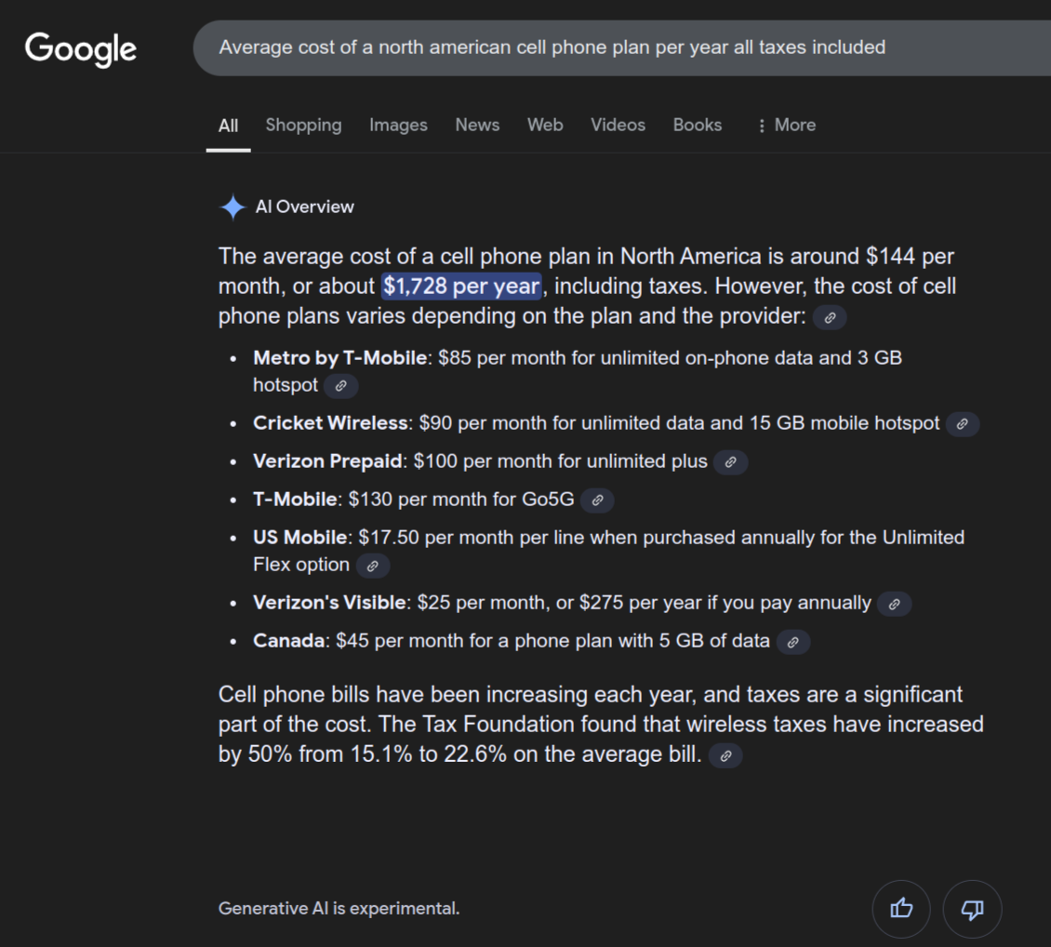Select the Books search tab

click(x=697, y=126)
